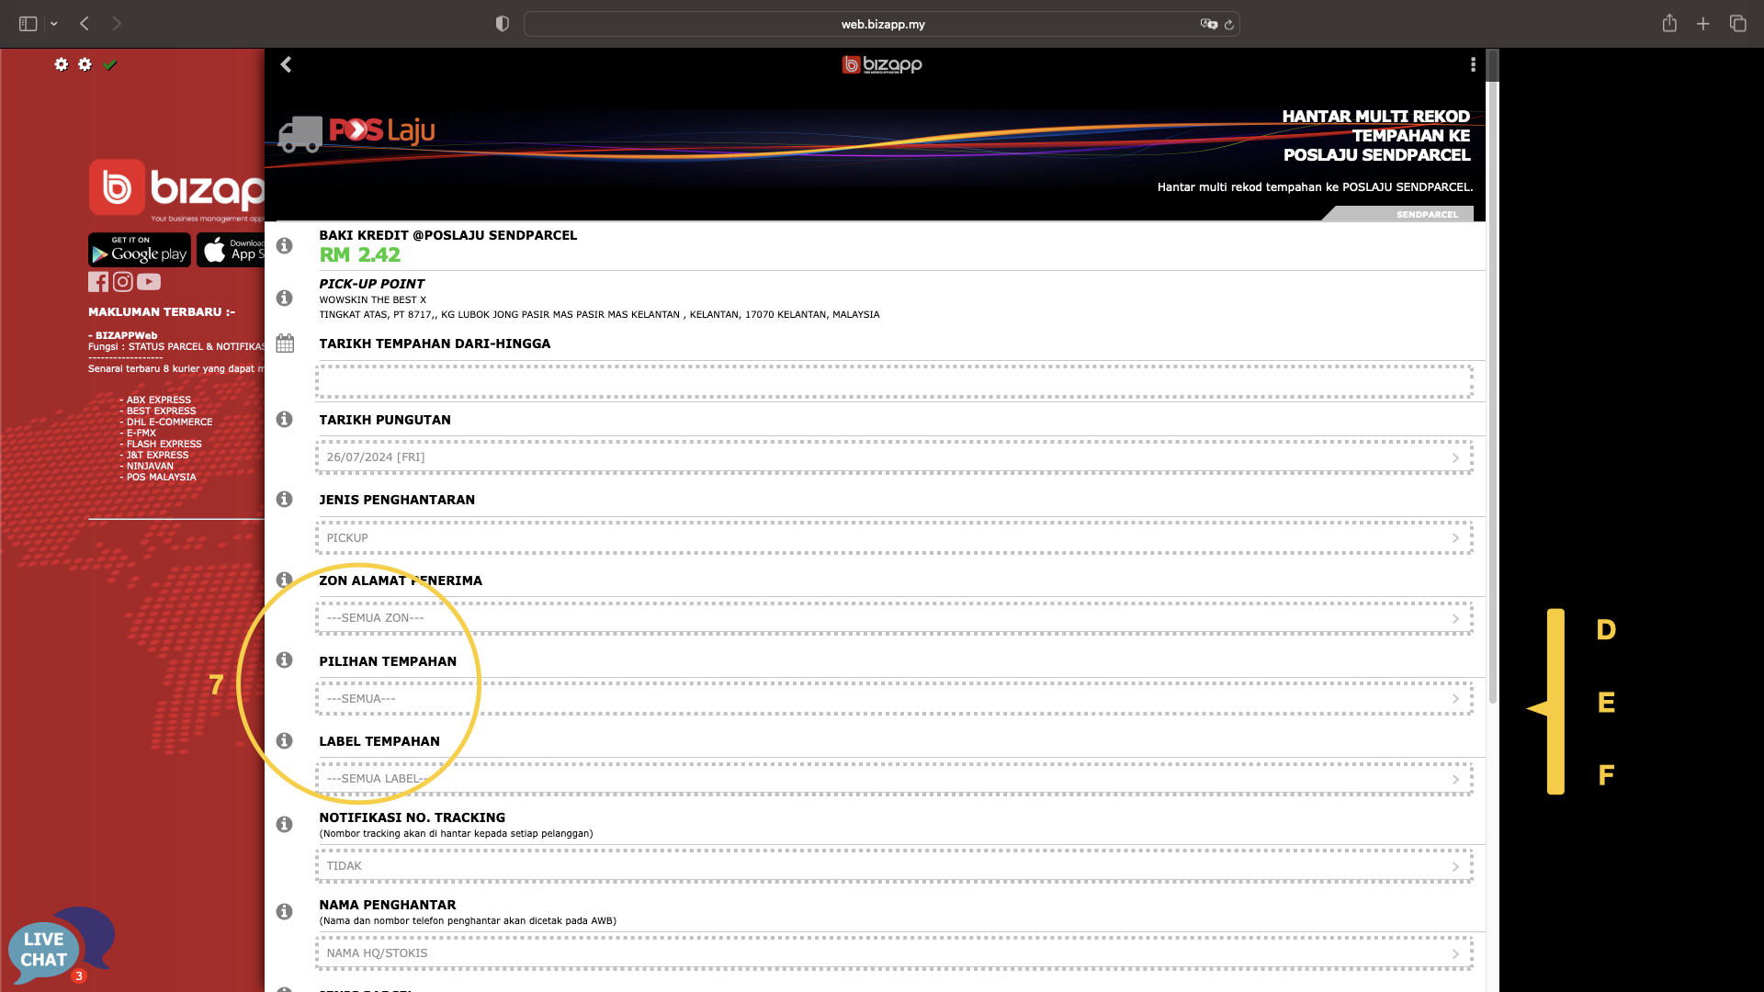Click the back arrow in Bizapp header
1764x992 pixels.
[286, 64]
